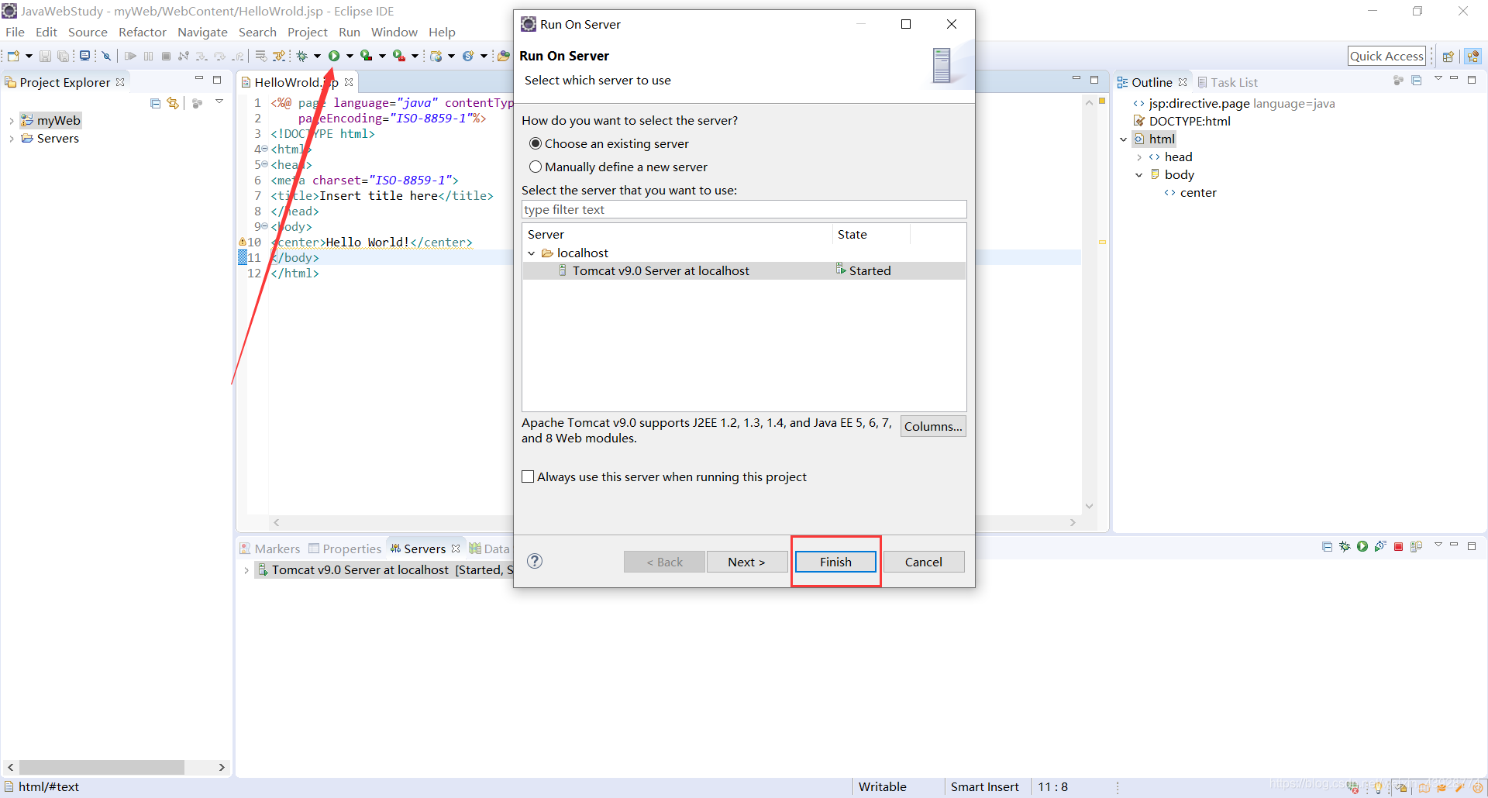Select DOCTYPE:html in Outline
Screen dimensions: 1488x798
(1190, 121)
